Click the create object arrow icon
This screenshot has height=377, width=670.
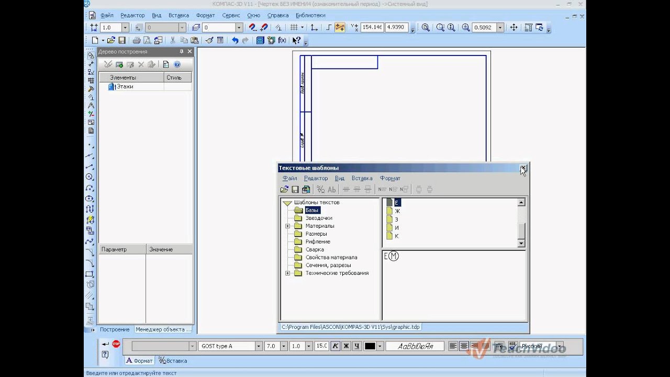105,344
